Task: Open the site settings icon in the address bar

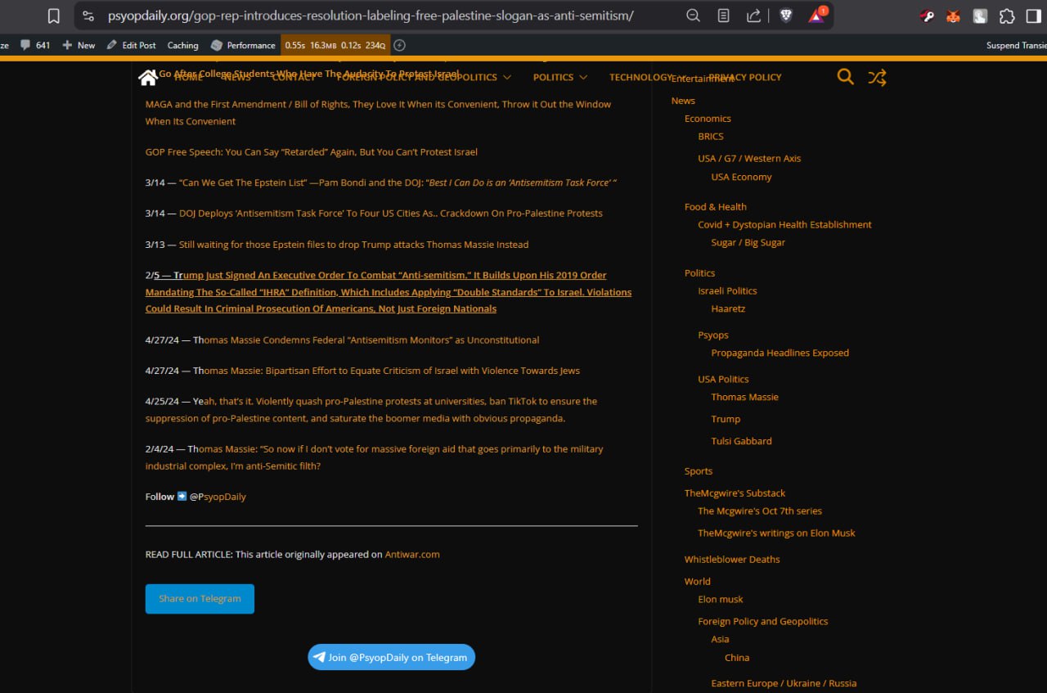Action: [88, 16]
